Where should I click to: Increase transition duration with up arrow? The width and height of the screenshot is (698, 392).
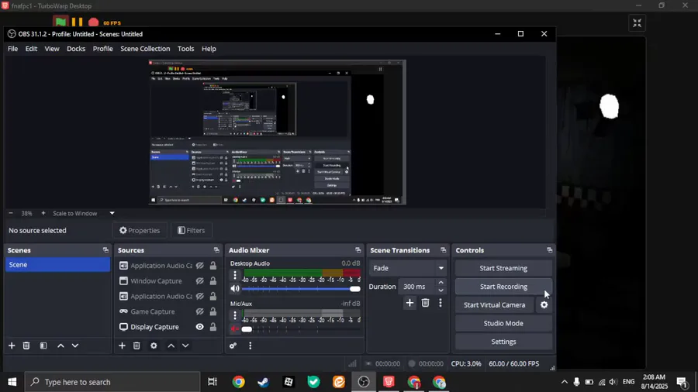coord(441,282)
